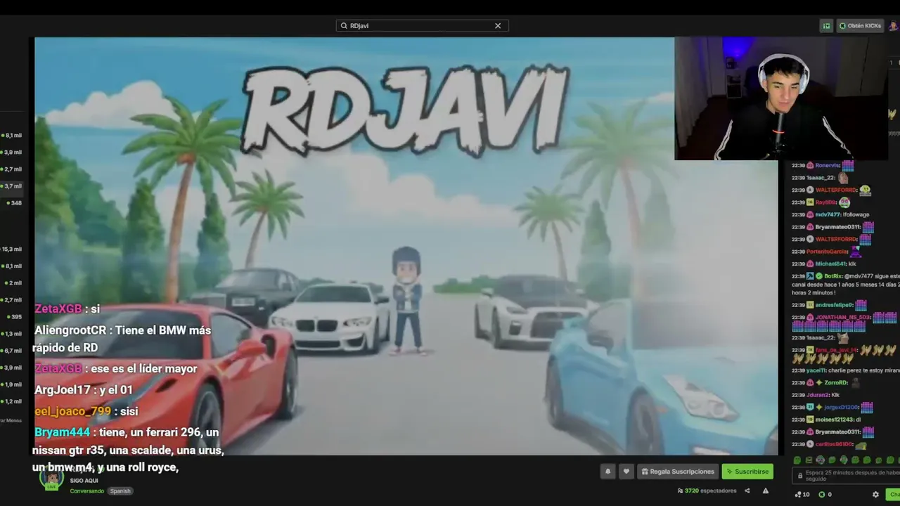Click sidebar channel showing 8,1 mil viewers at top
This screenshot has height=506, width=900.
click(x=12, y=135)
